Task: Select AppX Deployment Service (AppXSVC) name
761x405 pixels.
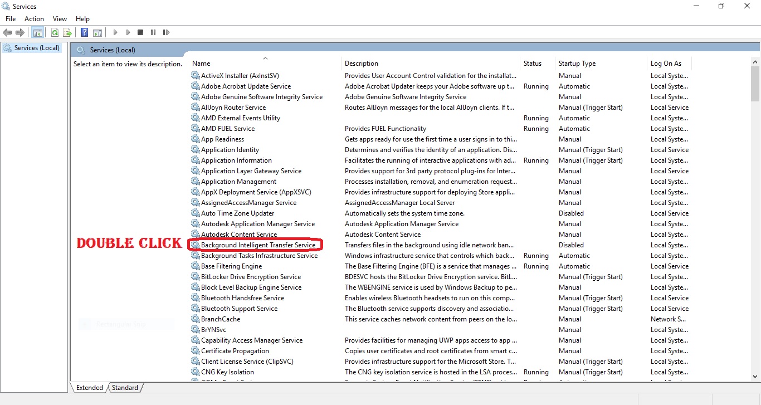Action: coord(256,192)
